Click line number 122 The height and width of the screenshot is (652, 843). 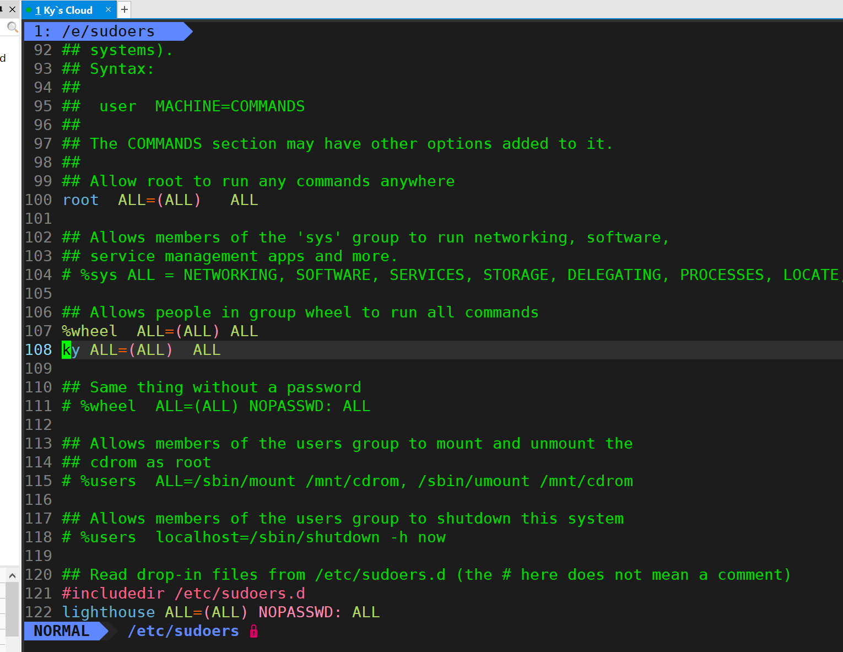[x=39, y=612]
